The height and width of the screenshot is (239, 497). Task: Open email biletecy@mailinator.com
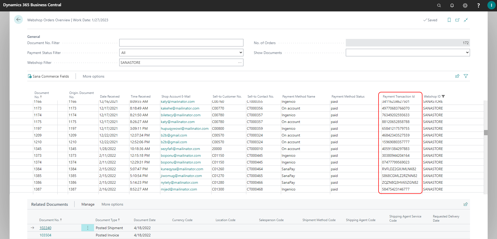click(x=181, y=115)
